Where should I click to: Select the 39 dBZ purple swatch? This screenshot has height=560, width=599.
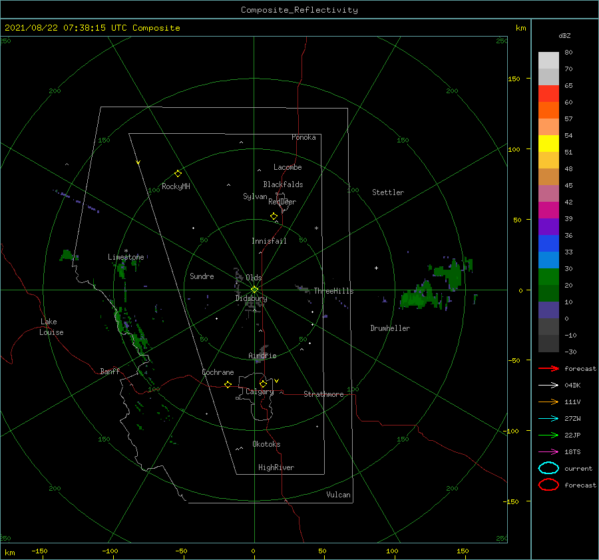click(548, 226)
